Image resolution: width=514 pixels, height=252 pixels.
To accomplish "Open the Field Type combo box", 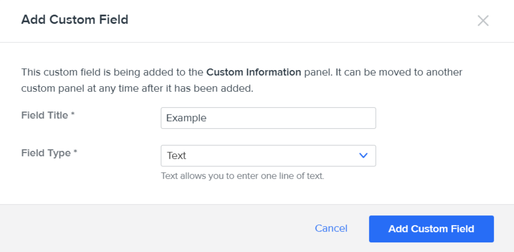I will point(268,156).
